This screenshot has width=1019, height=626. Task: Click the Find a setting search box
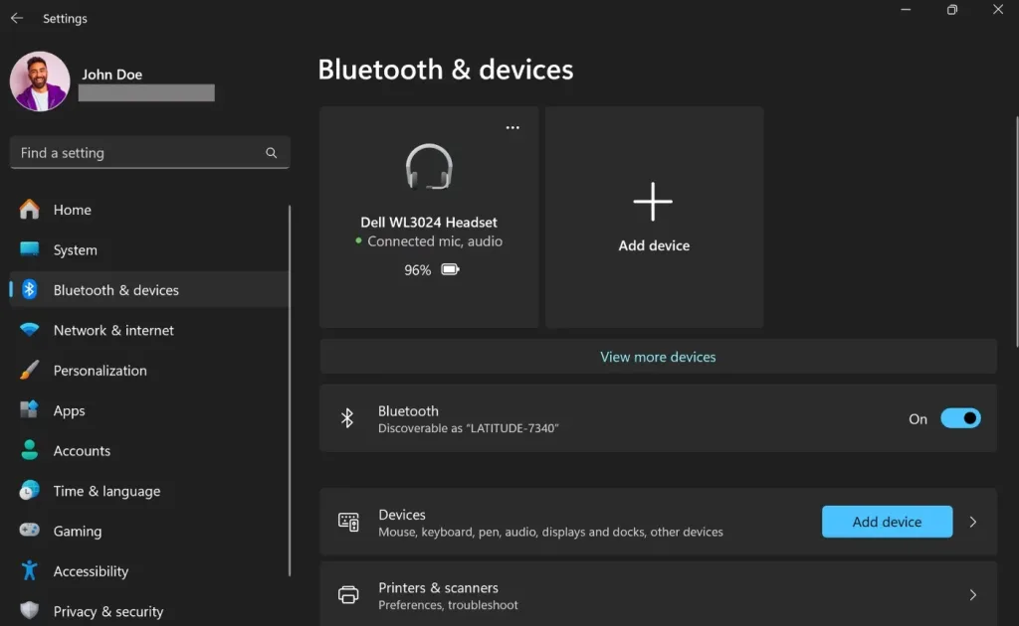139,153
